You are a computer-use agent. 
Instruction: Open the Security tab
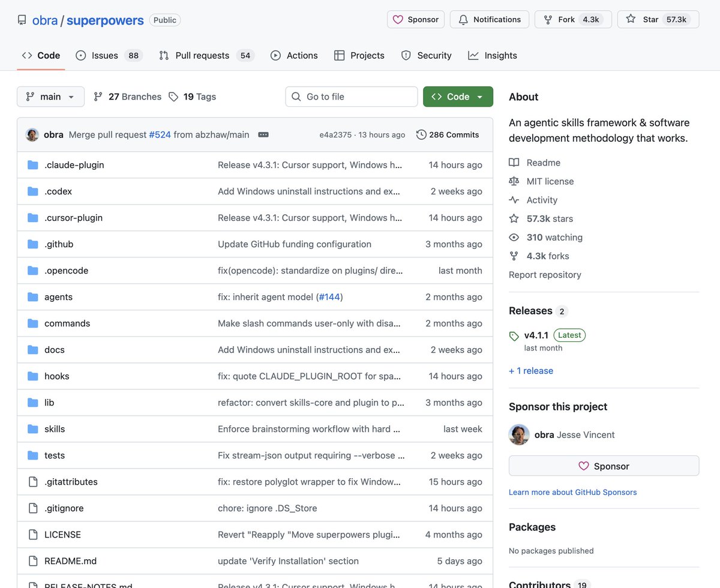pos(426,55)
